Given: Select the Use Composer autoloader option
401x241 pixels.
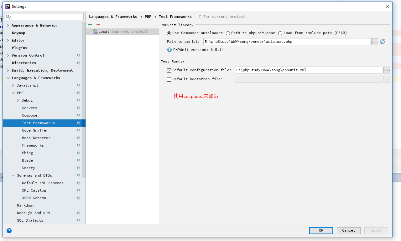Looking at the screenshot, I should click(169, 33).
